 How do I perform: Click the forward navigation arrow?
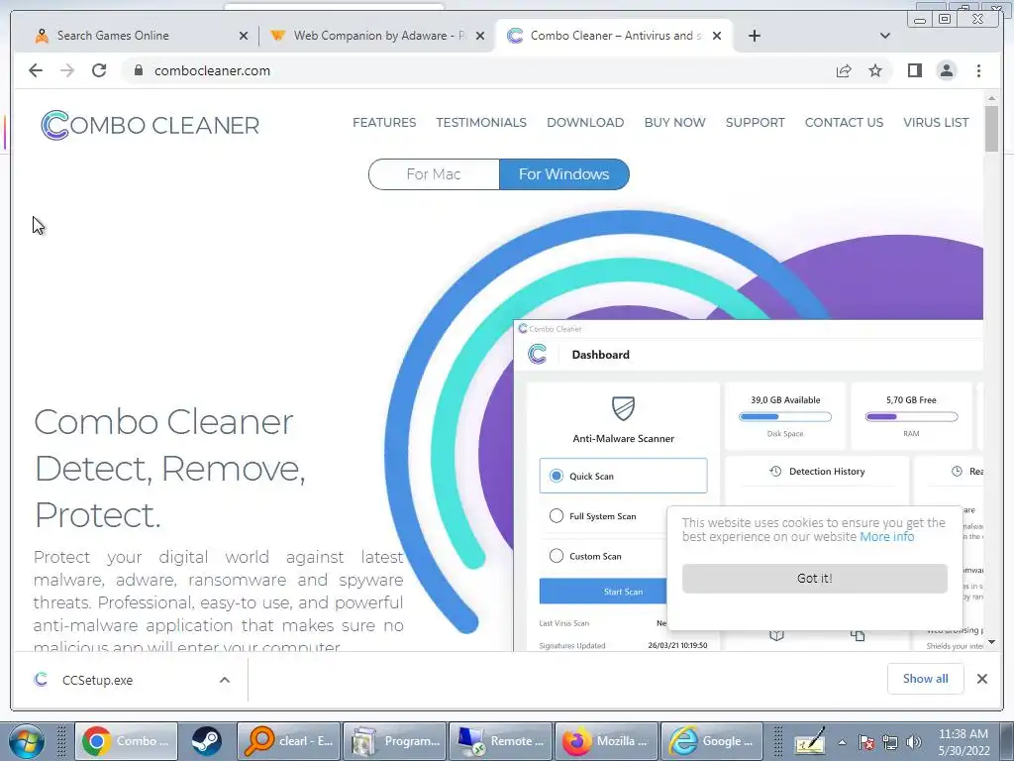67,70
